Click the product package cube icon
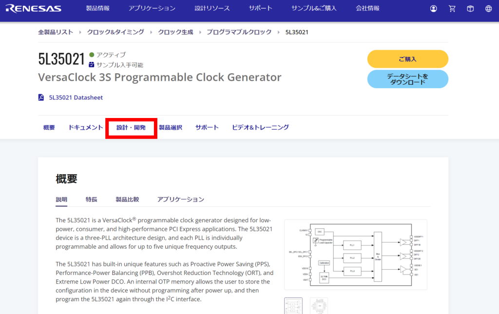The image size is (499, 314). point(470,8)
